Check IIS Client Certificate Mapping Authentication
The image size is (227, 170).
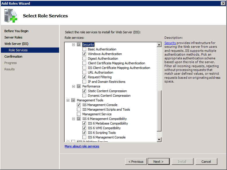(x=84, y=68)
